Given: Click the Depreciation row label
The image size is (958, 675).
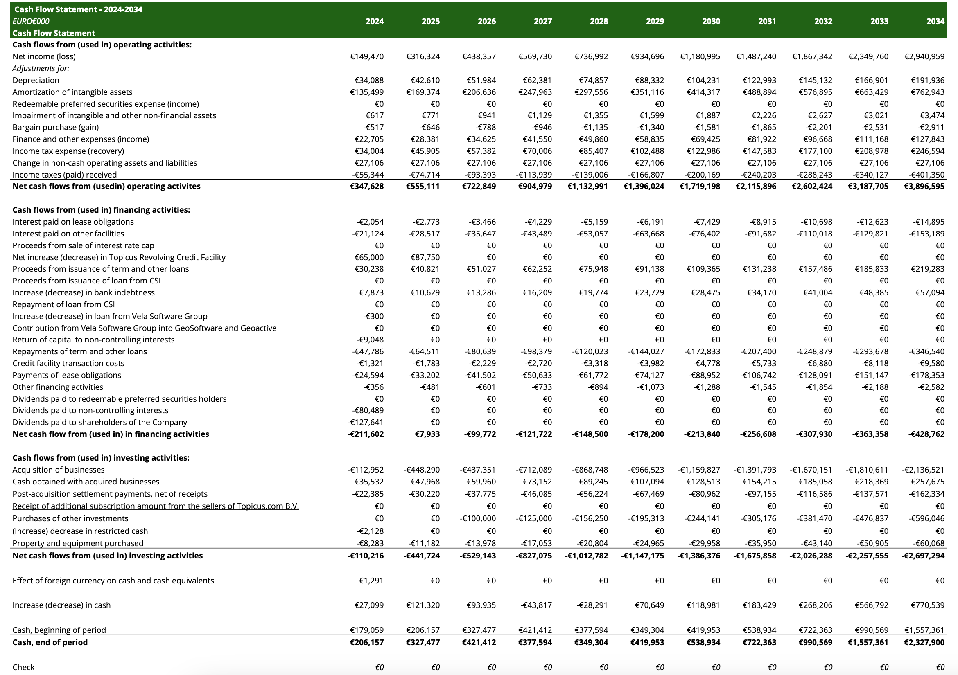Looking at the screenshot, I should (36, 80).
